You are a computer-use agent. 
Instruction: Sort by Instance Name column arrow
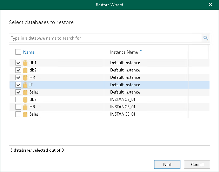[x=141, y=52]
